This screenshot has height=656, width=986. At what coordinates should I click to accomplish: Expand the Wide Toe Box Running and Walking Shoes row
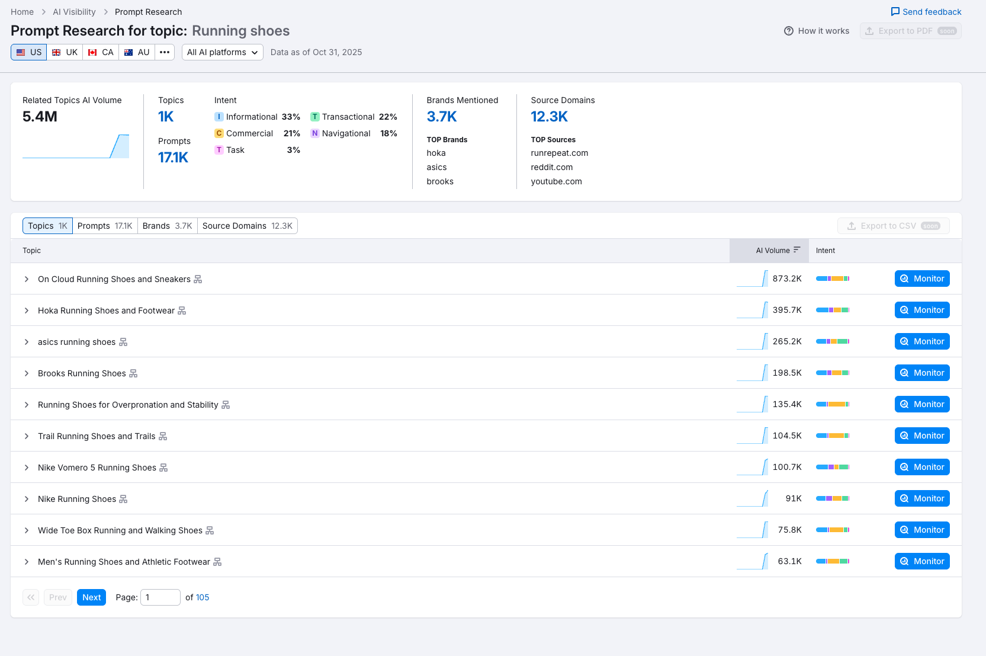point(27,530)
